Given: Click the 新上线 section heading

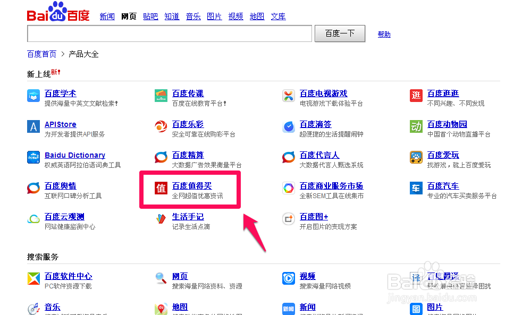Looking at the screenshot, I should 39,74.
